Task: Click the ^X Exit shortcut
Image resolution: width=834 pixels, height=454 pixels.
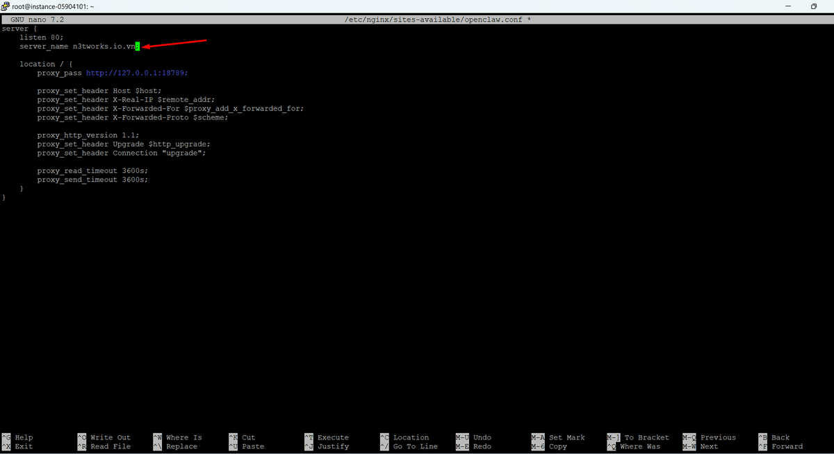Action: (17, 446)
